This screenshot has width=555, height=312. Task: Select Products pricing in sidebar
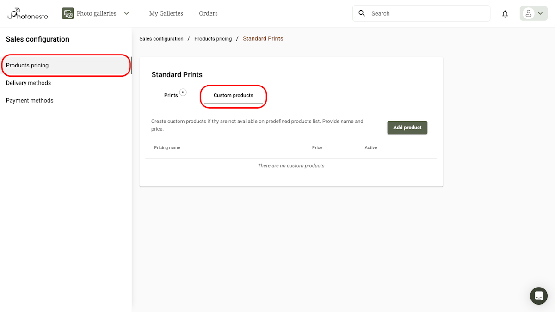[27, 65]
